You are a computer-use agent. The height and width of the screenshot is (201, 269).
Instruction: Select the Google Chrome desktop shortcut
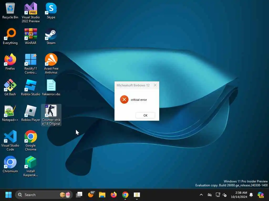click(30, 141)
